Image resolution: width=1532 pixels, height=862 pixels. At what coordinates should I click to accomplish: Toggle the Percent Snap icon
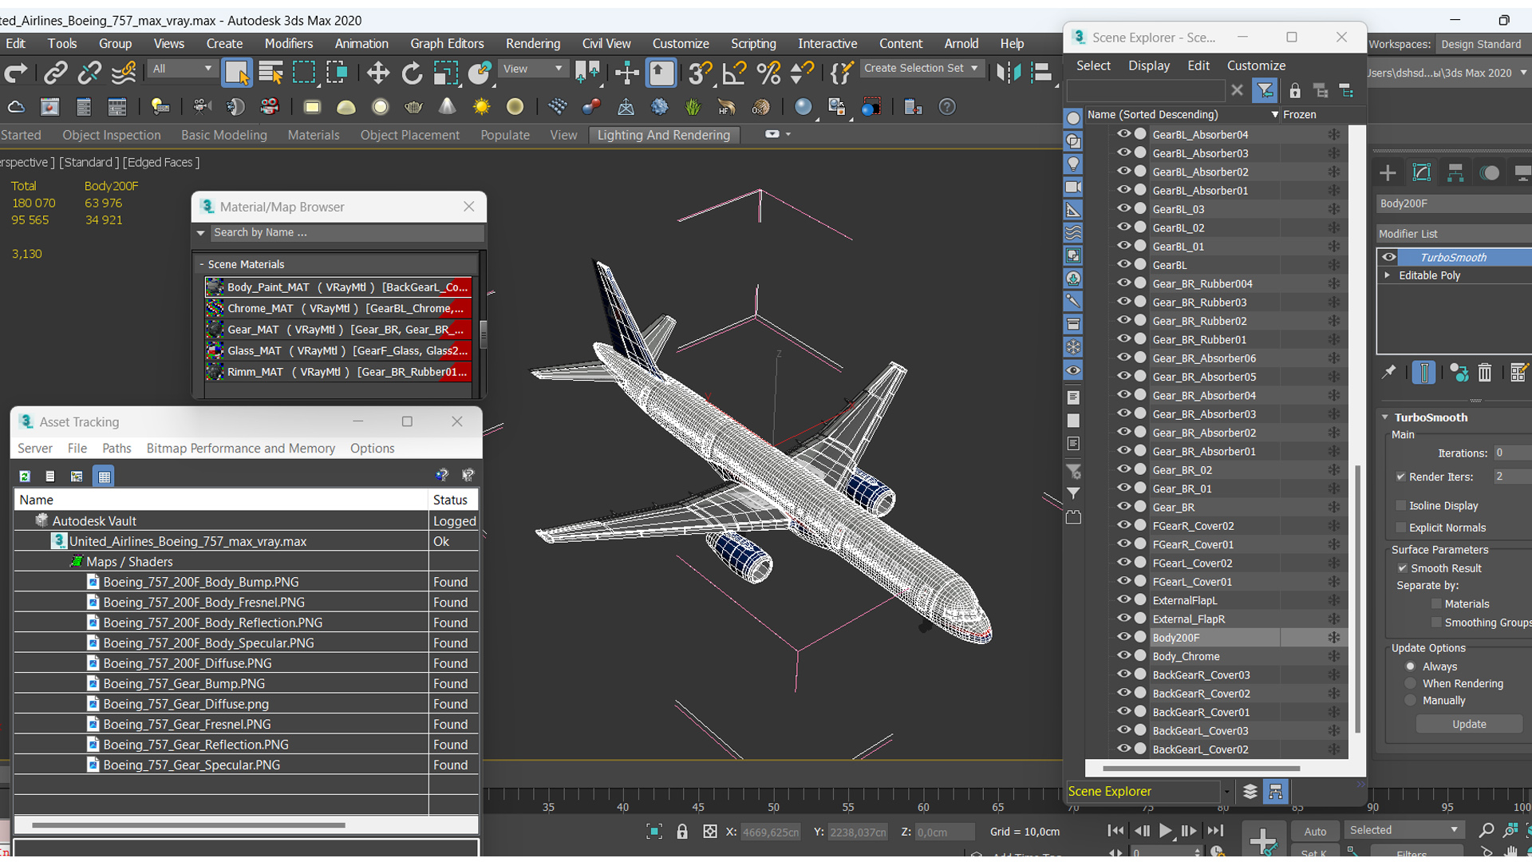(x=768, y=73)
